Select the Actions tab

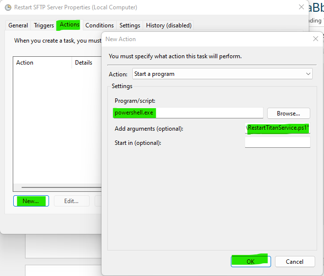pyautogui.click(x=70, y=25)
